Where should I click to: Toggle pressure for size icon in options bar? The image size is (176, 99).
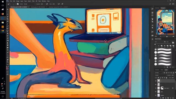62,4
